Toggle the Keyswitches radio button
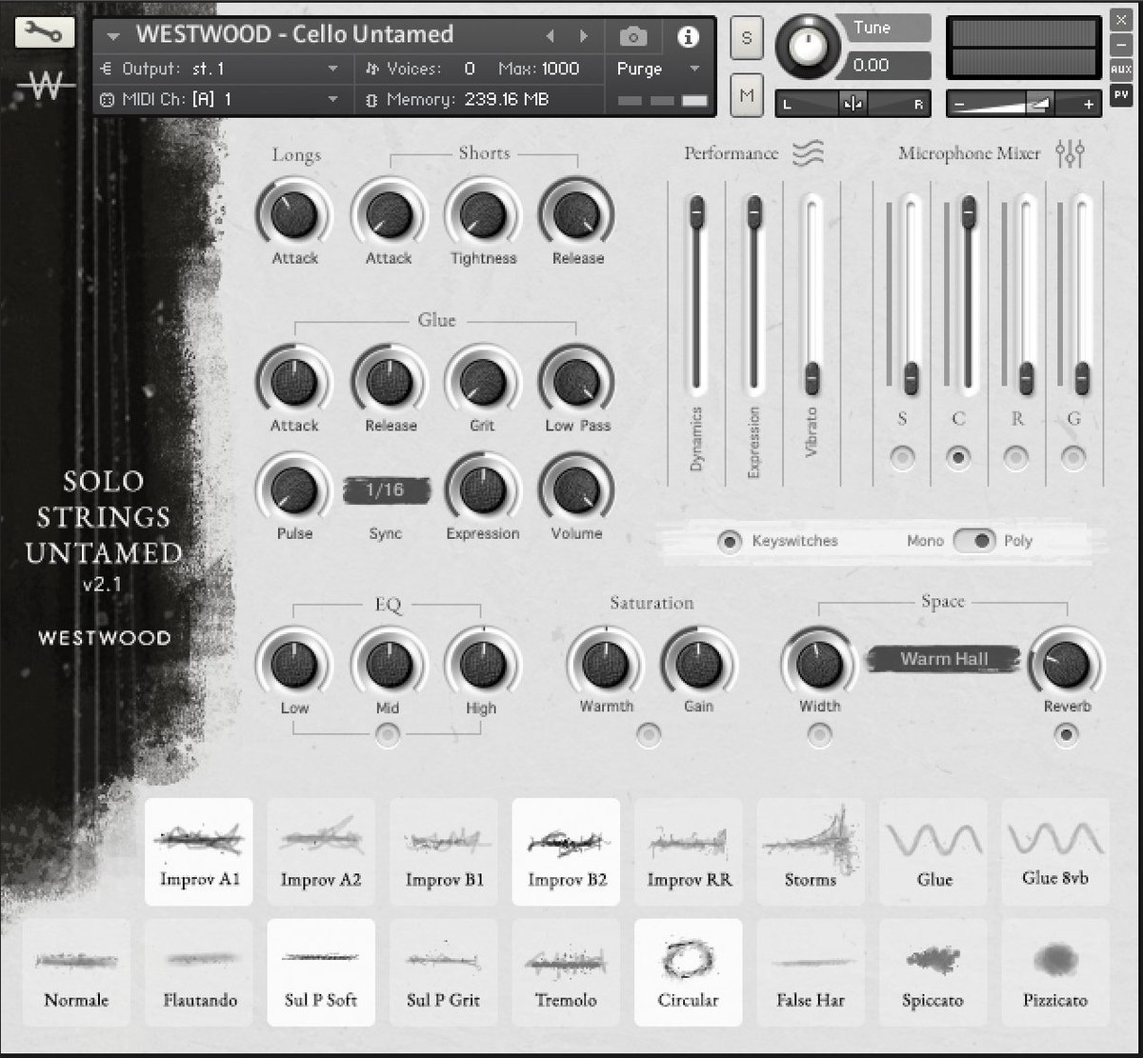 [730, 541]
